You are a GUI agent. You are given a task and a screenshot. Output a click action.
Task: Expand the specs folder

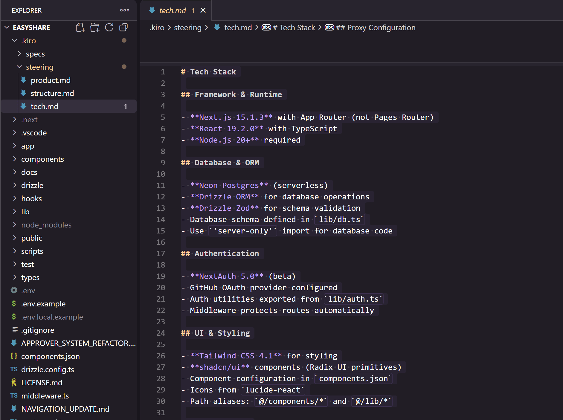point(19,54)
